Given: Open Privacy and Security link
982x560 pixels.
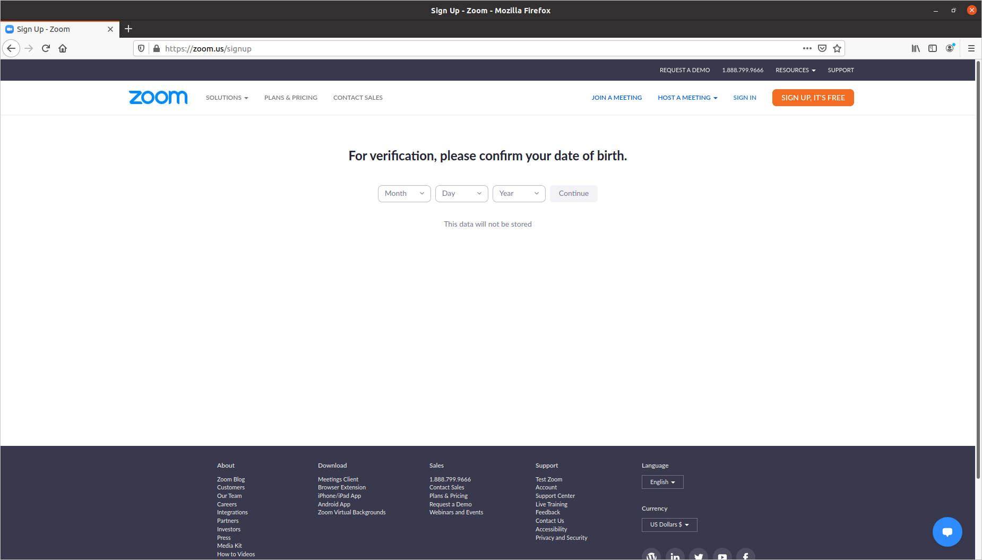Looking at the screenshot, I should click(x=562, y=538).
